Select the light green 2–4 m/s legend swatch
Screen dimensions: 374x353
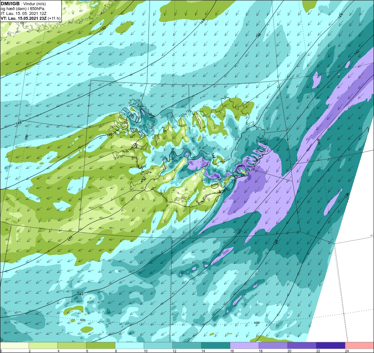point(43,346)
